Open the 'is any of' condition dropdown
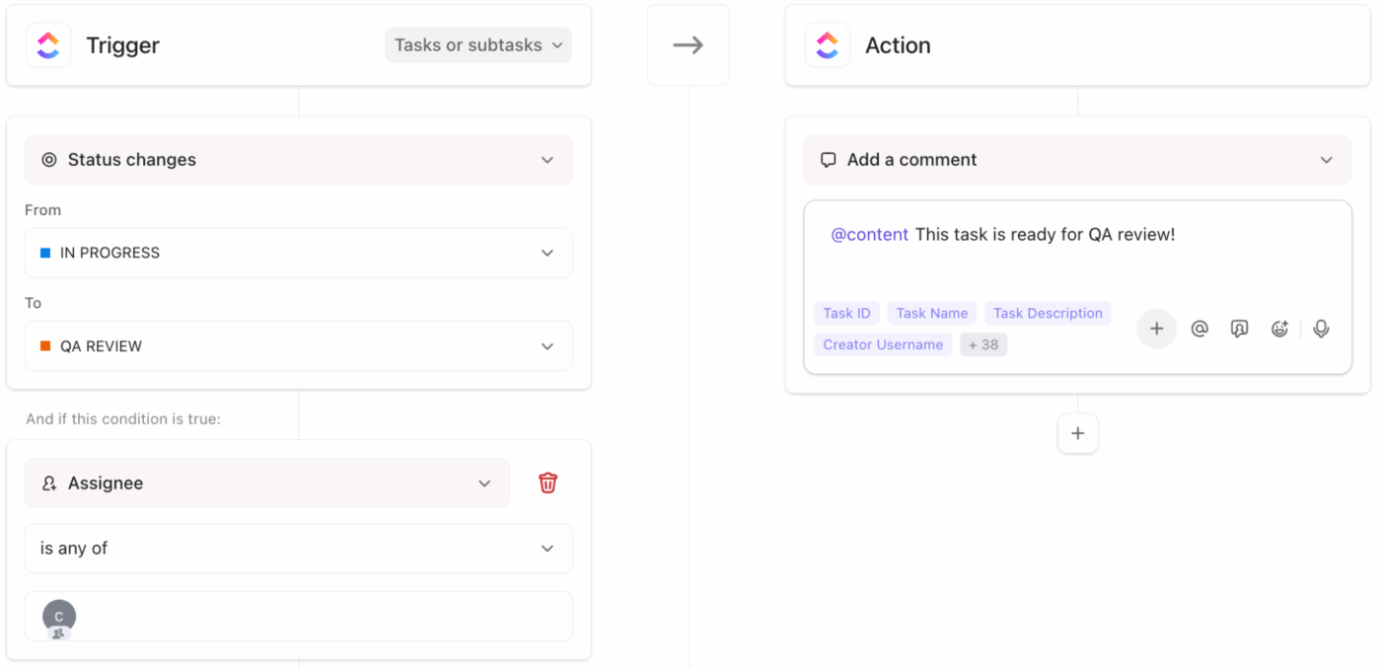Viewport: 1381px width, 668px height. 547,549
